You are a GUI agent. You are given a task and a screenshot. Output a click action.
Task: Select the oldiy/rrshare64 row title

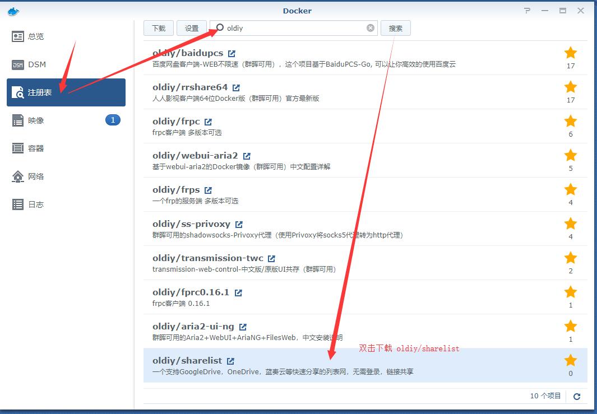[x=190, y=87]
